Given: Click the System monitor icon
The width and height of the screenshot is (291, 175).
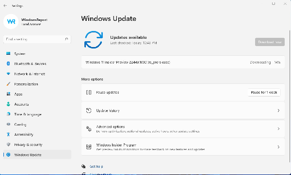Looking at the screenshot, I should tap(8, 53).
